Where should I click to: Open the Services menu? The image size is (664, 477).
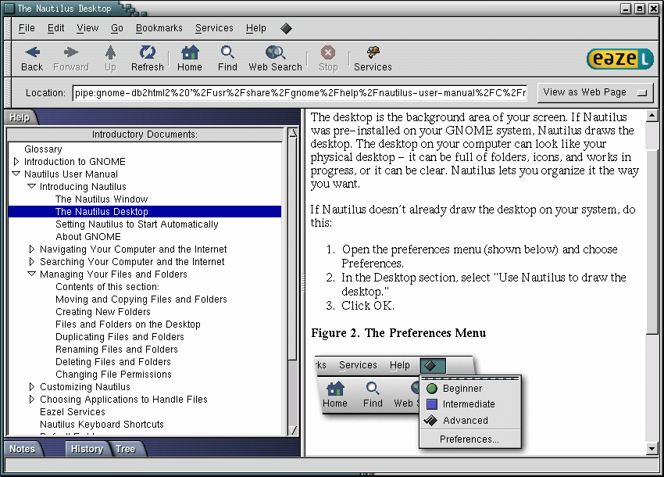coord(214,28)
